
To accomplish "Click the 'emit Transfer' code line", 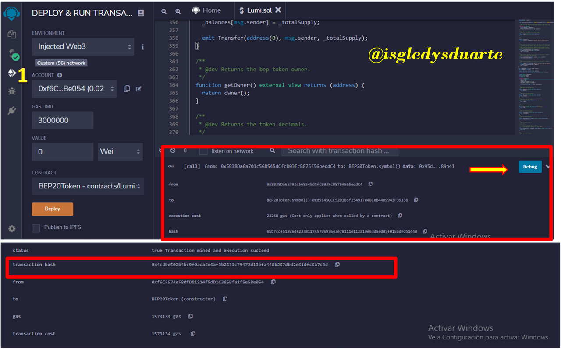I will tap(285, 38).
